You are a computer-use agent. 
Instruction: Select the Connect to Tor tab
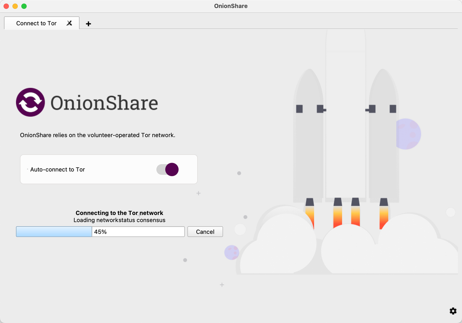pyautogui.click(x=35, y=23)
